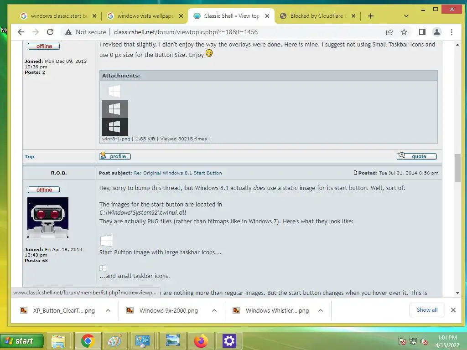The height and width of the screenshot is (350, 467).
Task: Go back to previous page in Chrome
Action: click(x=21, y=32)
